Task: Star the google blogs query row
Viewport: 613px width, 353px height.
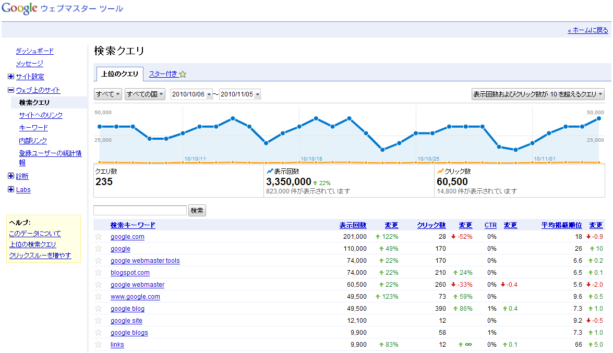Action: click(98, 332)
